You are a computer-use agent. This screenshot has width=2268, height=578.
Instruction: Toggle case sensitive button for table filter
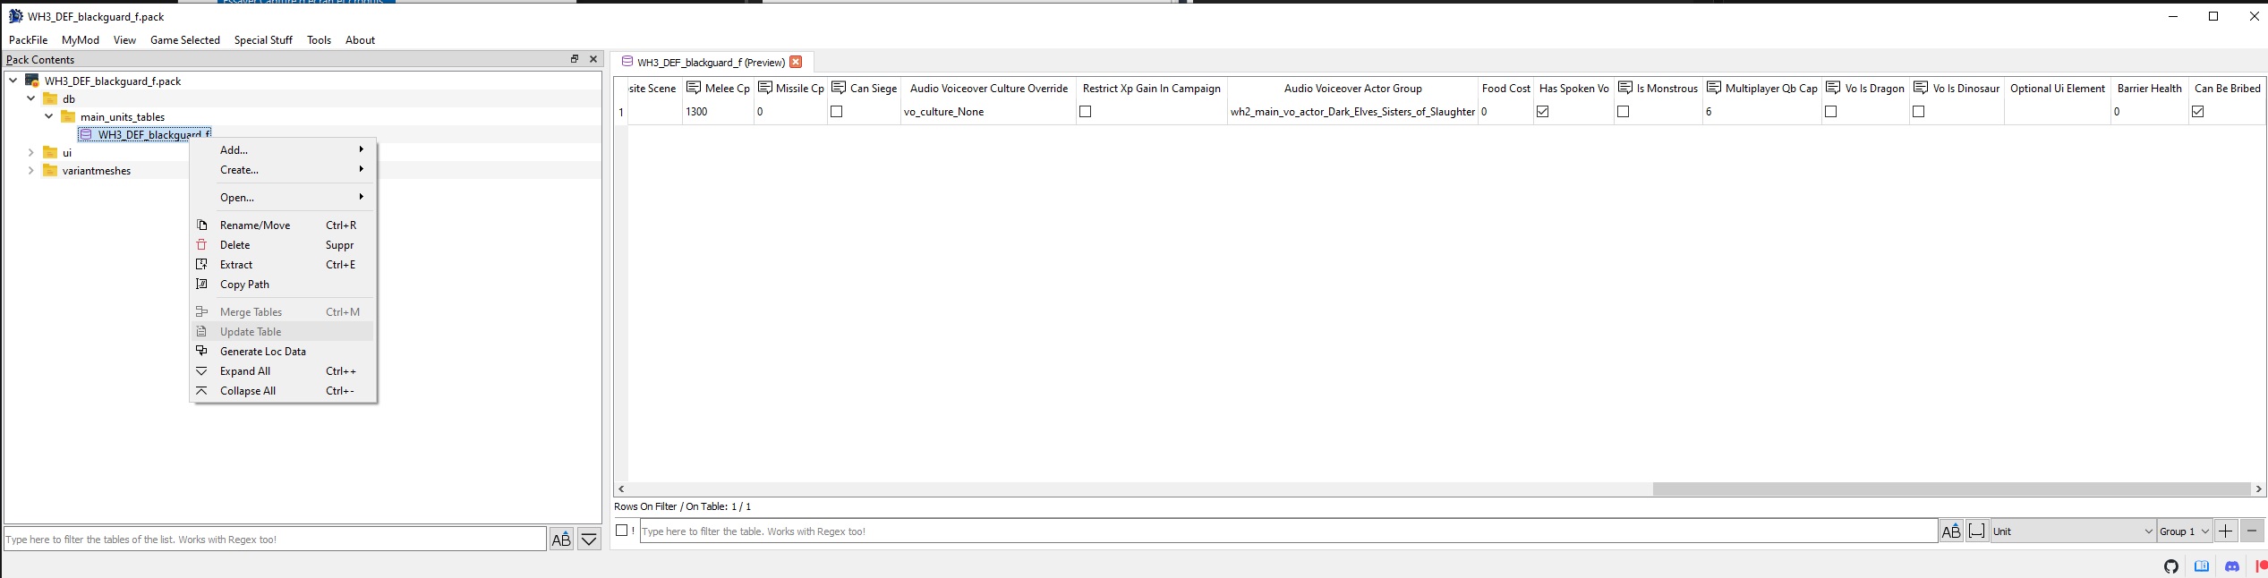(x=1950, y=531)
